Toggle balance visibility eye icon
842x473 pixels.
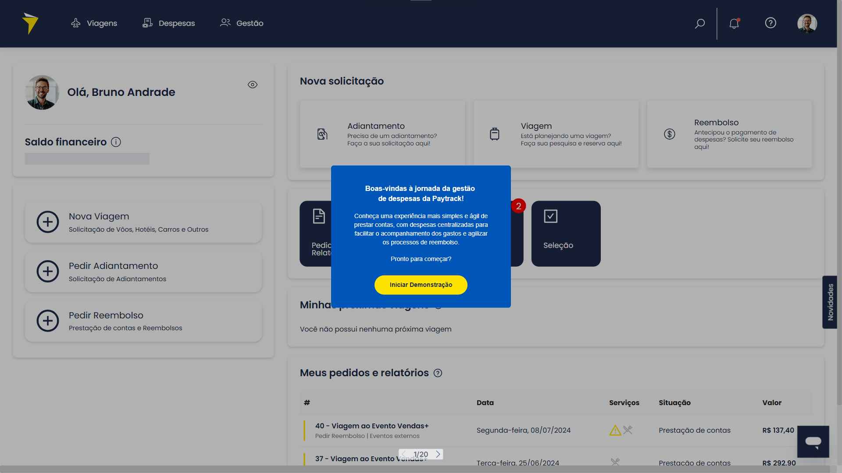253,85
